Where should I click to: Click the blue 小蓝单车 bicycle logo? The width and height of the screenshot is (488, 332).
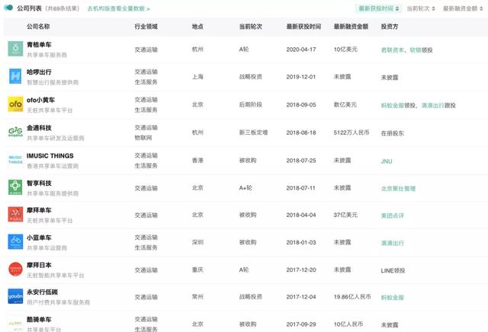tap(15, 242)
